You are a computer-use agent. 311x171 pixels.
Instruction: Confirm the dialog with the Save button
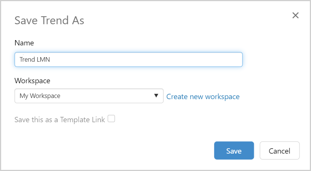click(234, 151)
